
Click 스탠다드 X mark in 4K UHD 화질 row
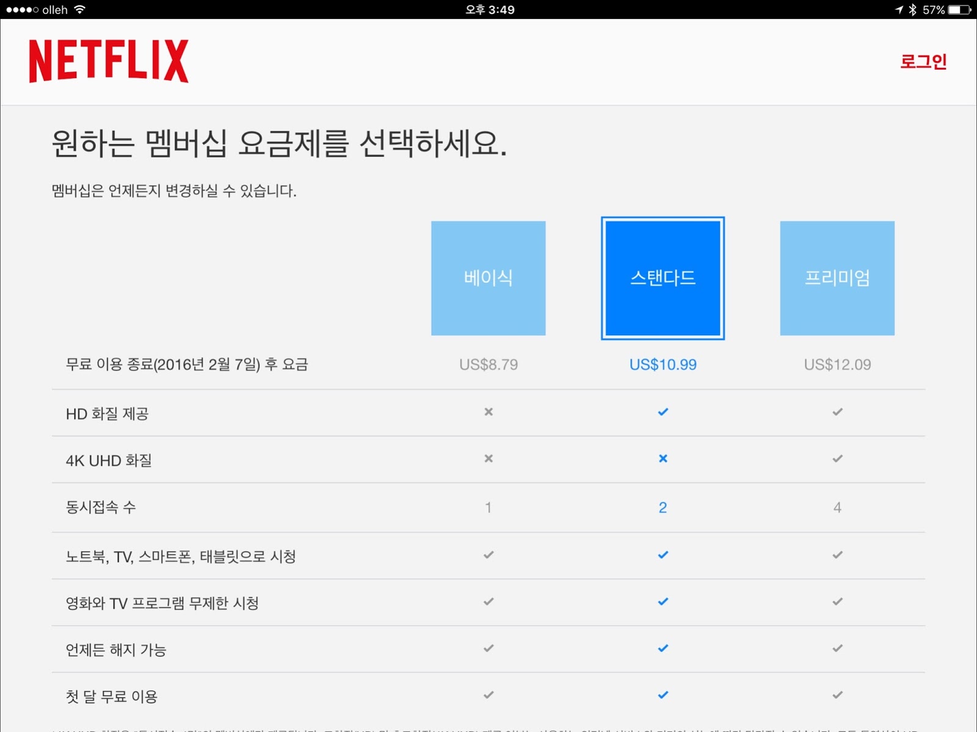[663, 458]
